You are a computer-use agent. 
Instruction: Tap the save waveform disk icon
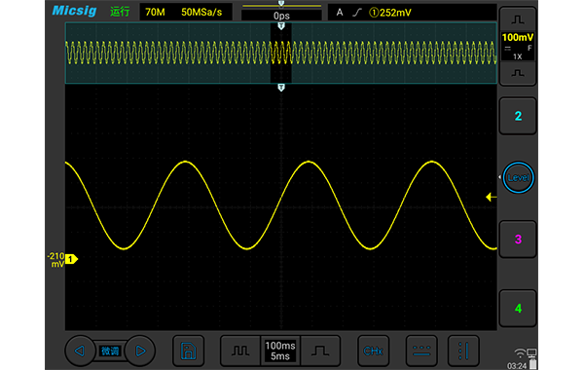pyautogui.click(x=189, y=351)
